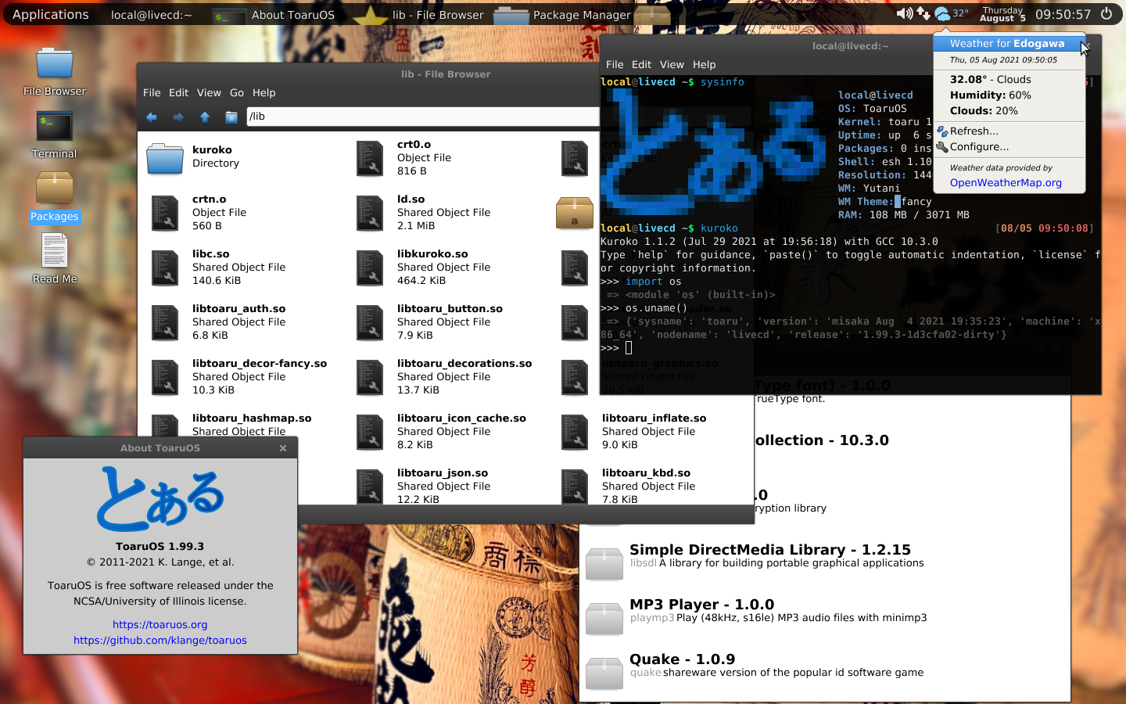Select the kuroko directory folder icon
The image size is (1126, 704).
[x=165, y=158]
